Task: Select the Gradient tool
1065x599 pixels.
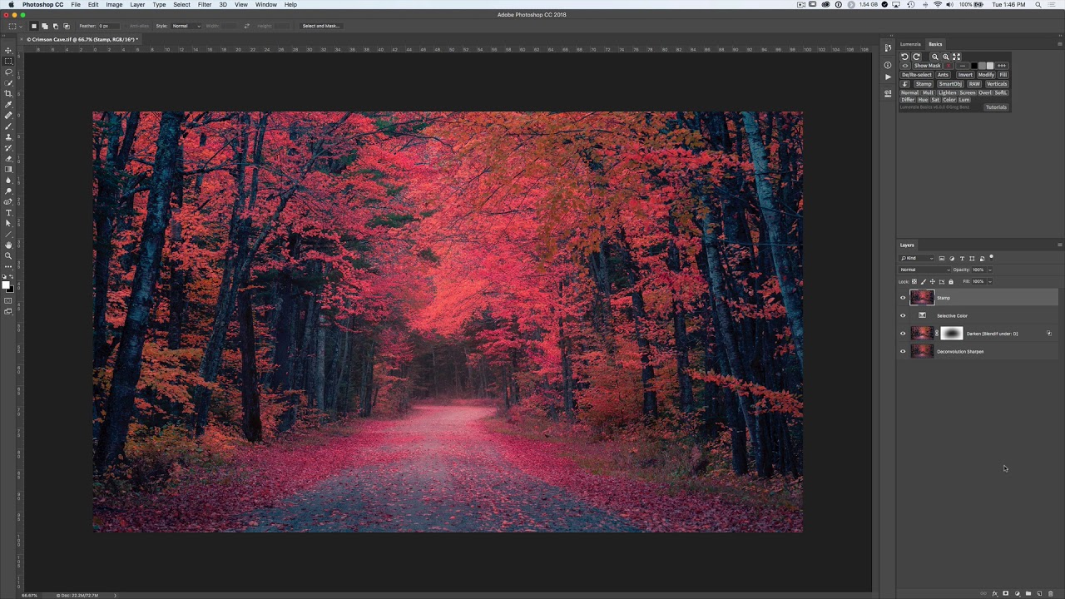Action: click(8, 169)
